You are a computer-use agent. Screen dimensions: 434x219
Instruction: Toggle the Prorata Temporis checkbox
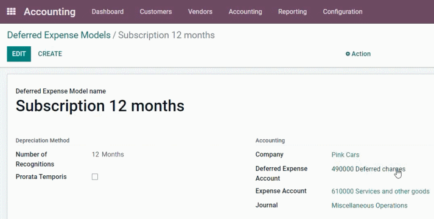coord(95,176)
